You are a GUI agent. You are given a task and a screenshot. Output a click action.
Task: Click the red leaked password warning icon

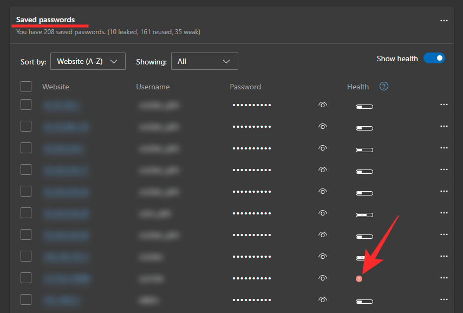coord(359,278)
